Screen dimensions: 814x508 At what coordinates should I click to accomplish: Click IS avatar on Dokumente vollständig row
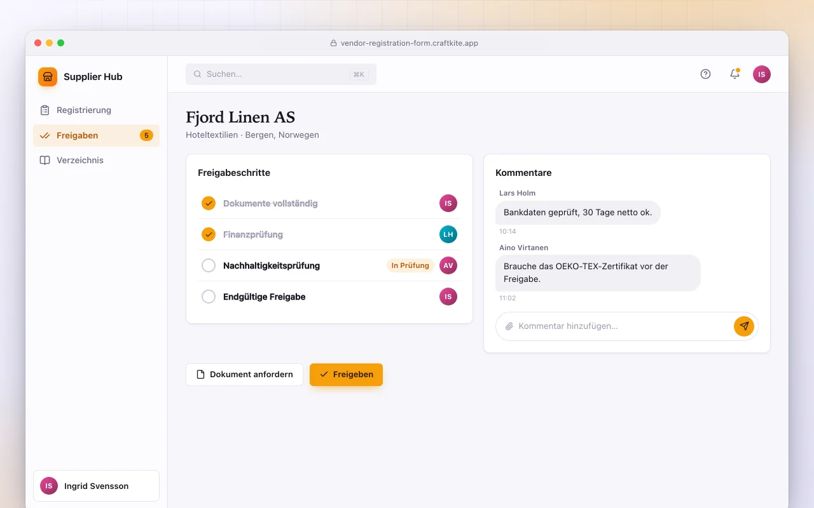[x=448, y=203]
